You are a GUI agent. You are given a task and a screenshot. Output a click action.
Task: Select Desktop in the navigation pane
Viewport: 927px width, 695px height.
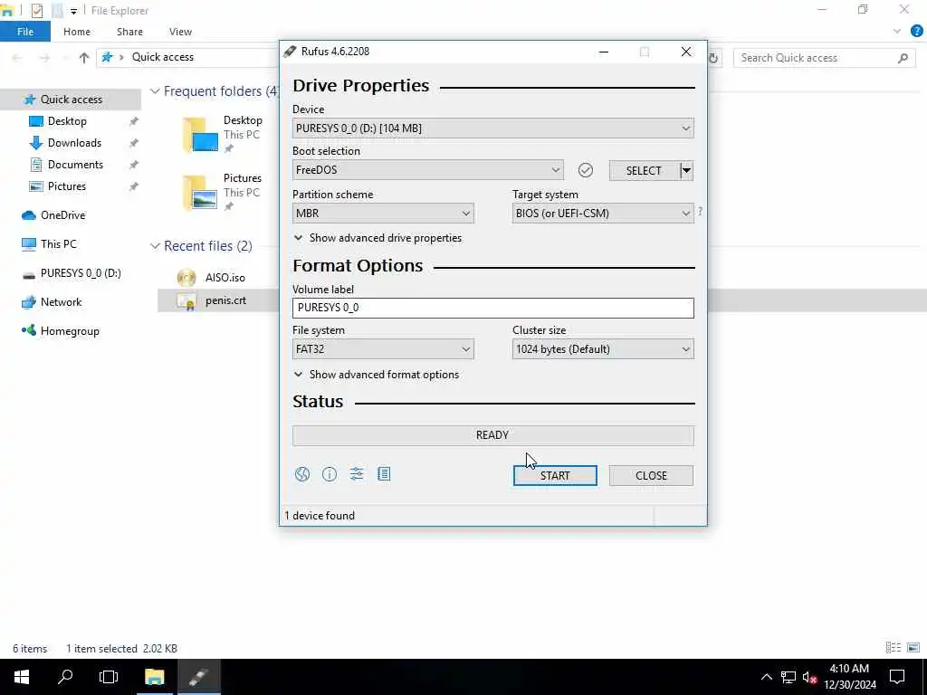click(67, 121)
